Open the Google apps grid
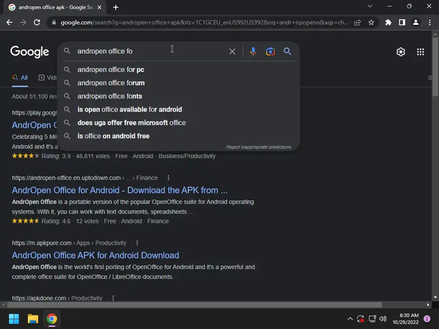Image resolution: width=439 pixels, height=329 pixels. pos(420,52)
